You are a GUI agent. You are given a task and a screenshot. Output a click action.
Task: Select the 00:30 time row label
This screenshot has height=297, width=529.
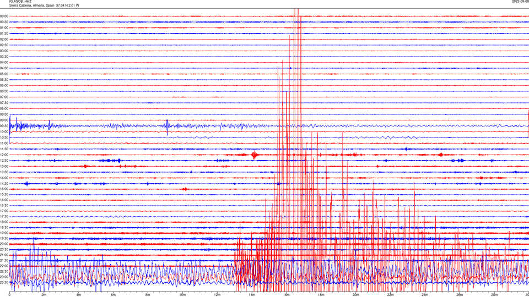[x=4, y=22]
